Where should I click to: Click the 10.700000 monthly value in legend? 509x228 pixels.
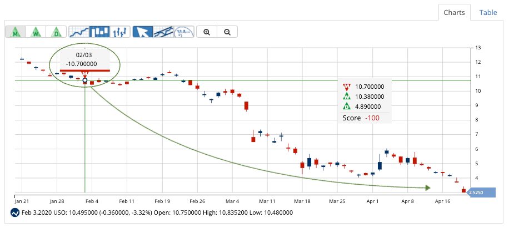pos(370,87)
